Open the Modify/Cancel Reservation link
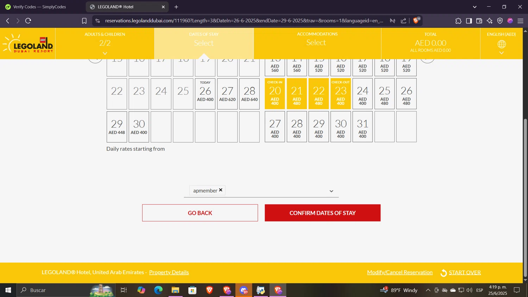The width and height of the screenshot is (528, 297). (x=400, y=272)
